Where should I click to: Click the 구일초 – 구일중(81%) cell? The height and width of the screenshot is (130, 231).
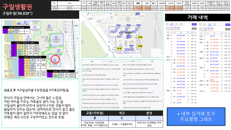point(122,124)
